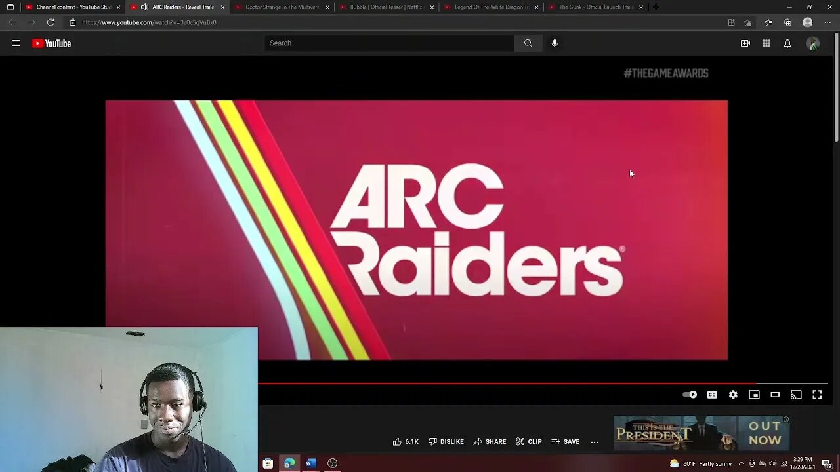The image size is (840, 472).
Task: Enter full screen mode
Action: click(x=817, y=395)
